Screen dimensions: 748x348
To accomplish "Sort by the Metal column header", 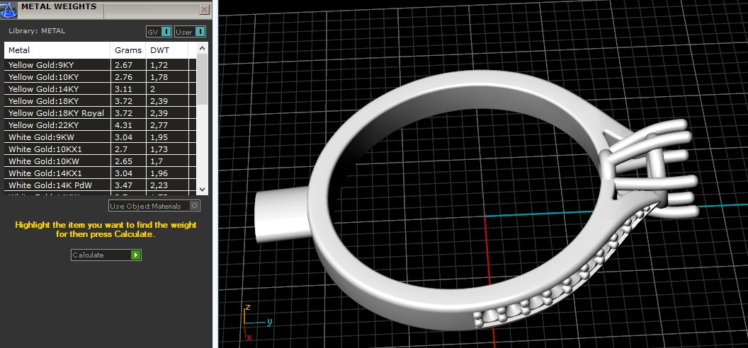I will pyautogui.click(x=57, y=50).
